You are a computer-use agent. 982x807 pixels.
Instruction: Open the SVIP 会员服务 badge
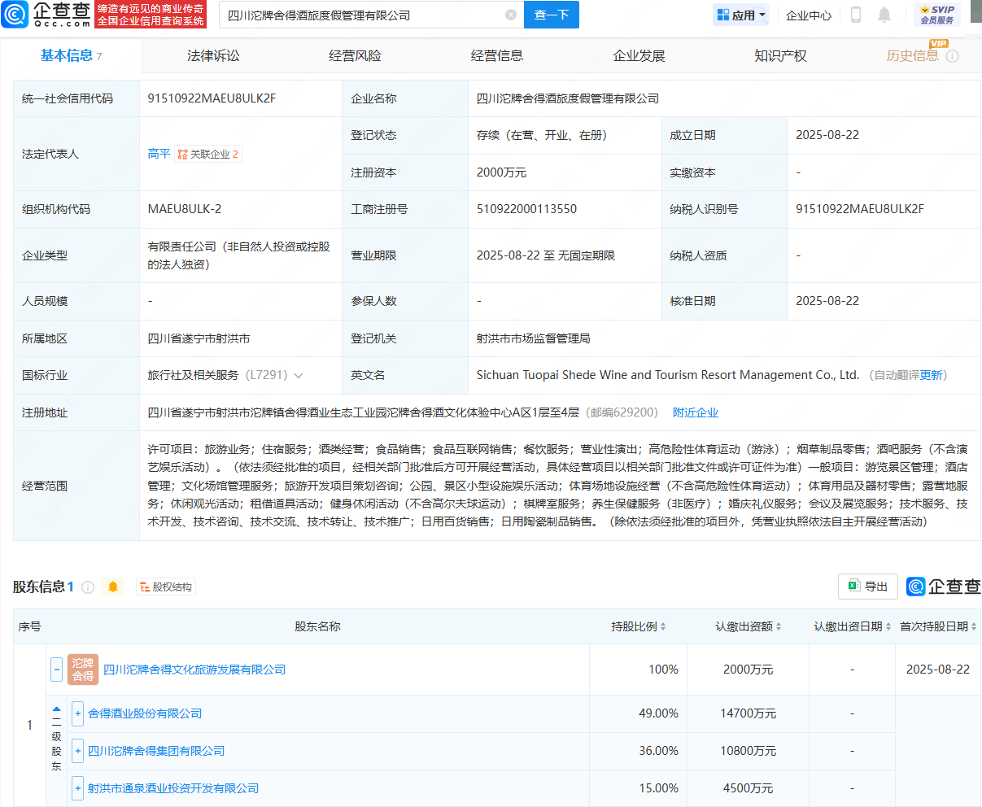pyautogui.click(x=937, y=15)
